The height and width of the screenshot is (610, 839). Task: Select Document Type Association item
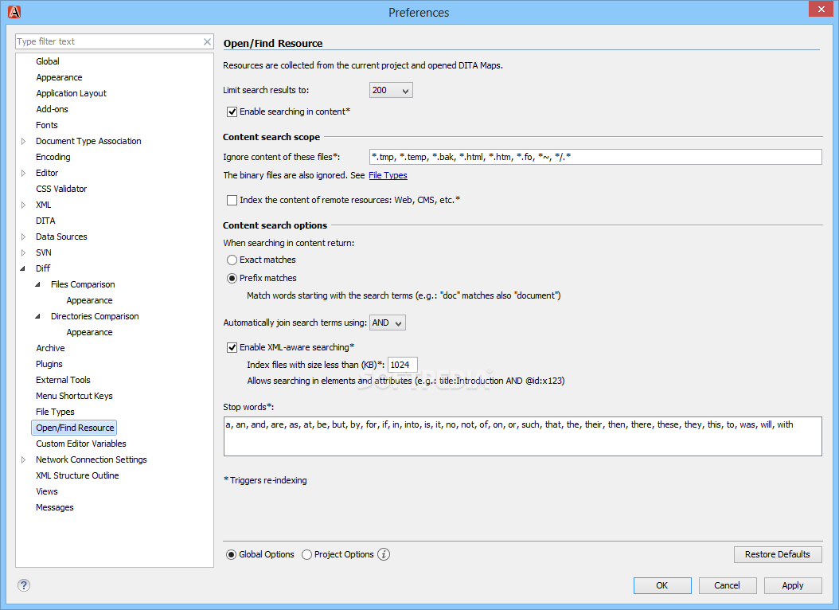click(89, 141)
